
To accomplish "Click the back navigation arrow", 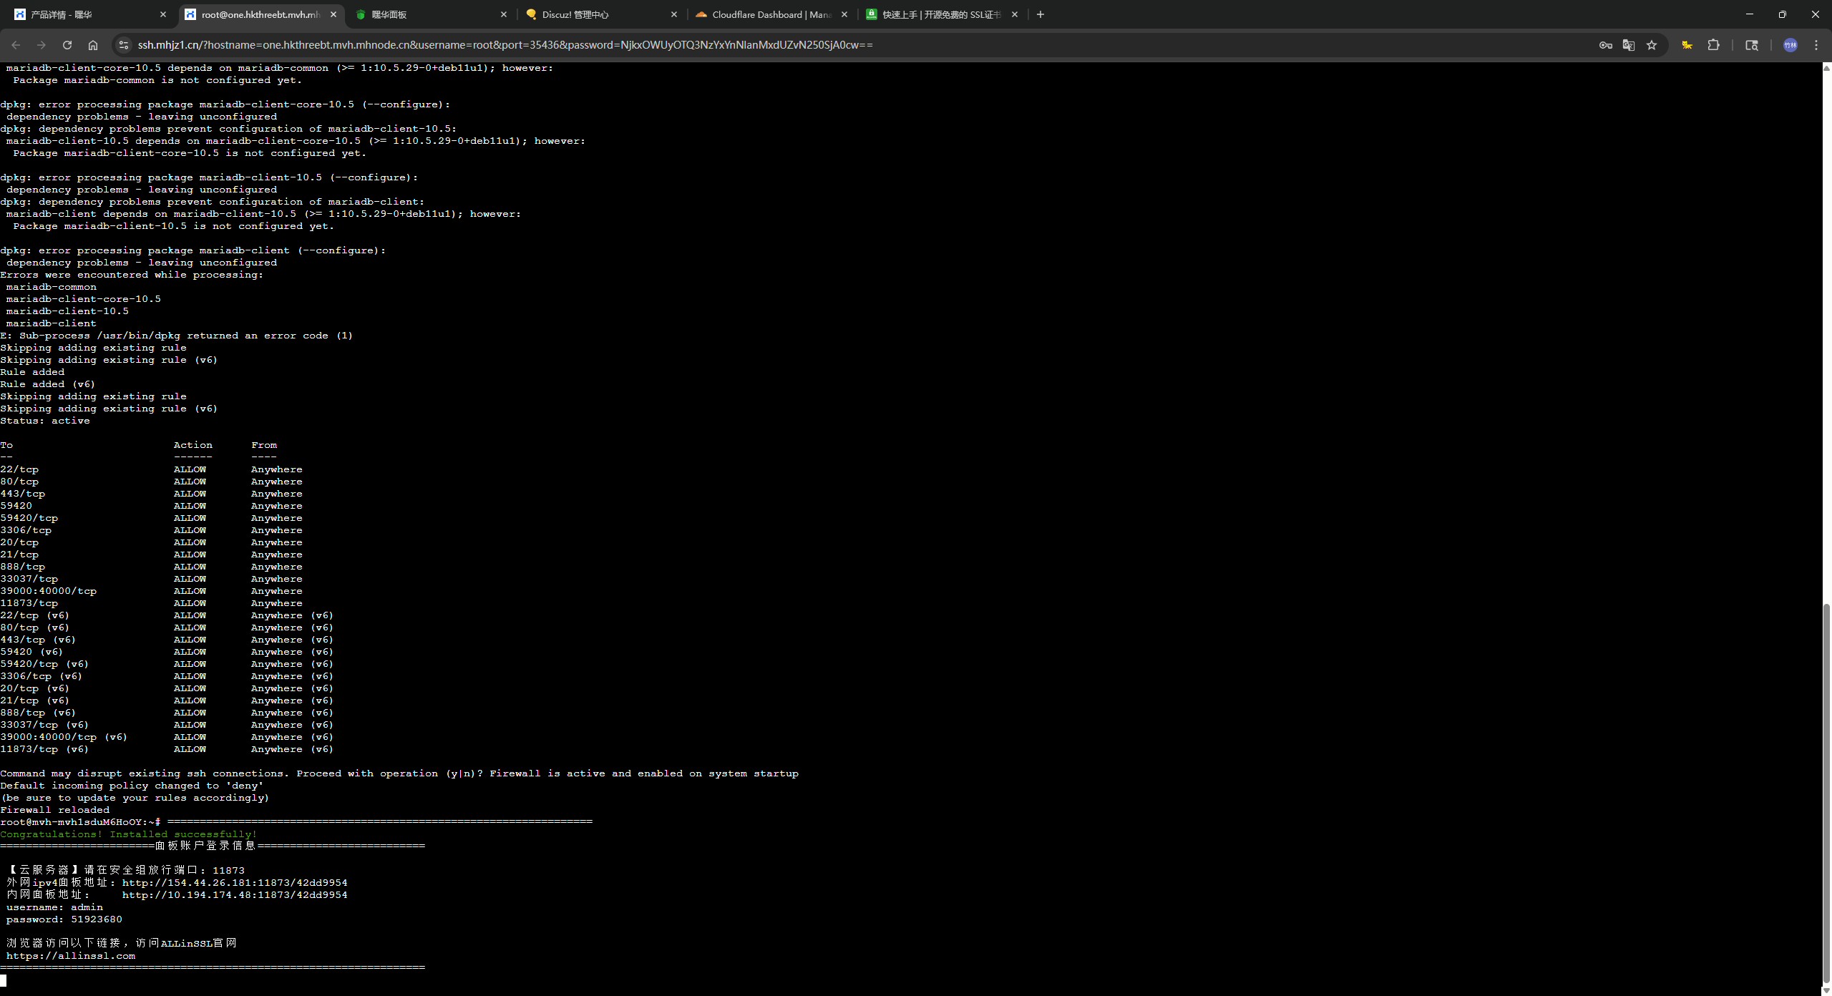I will 16,45.
